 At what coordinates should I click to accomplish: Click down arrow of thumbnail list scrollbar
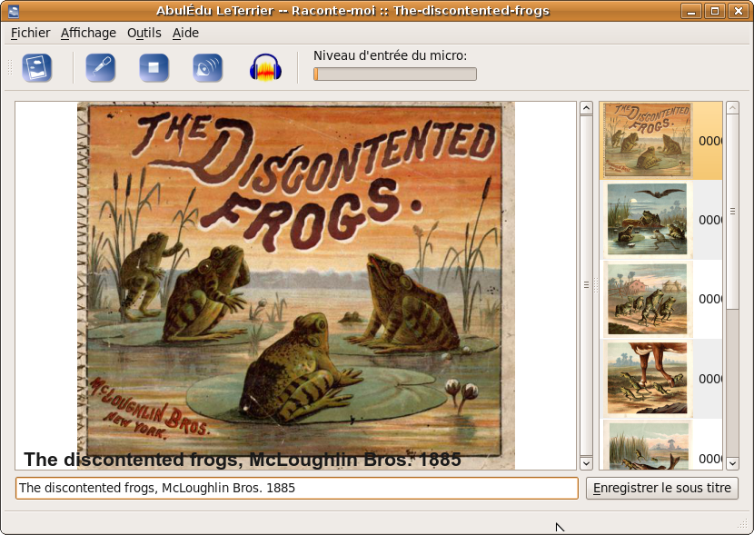pyautogui.click(x=732, y=463)
